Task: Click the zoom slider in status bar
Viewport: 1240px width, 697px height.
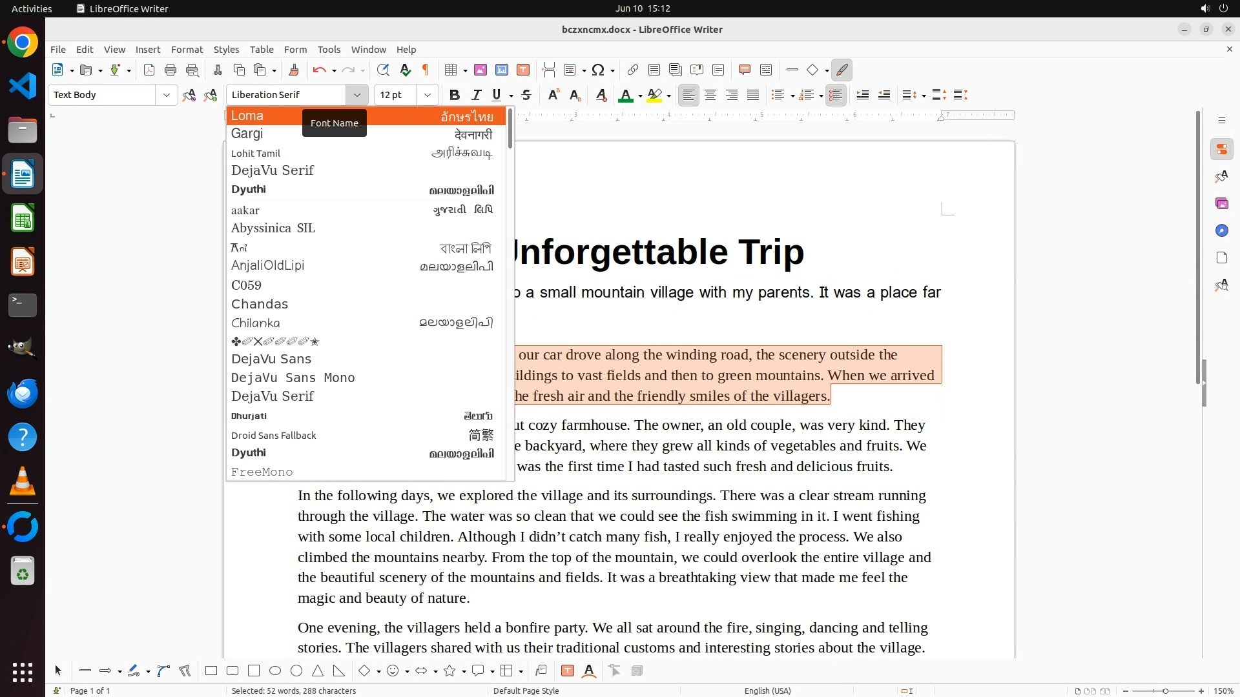Action: [x=1164, y=691]
